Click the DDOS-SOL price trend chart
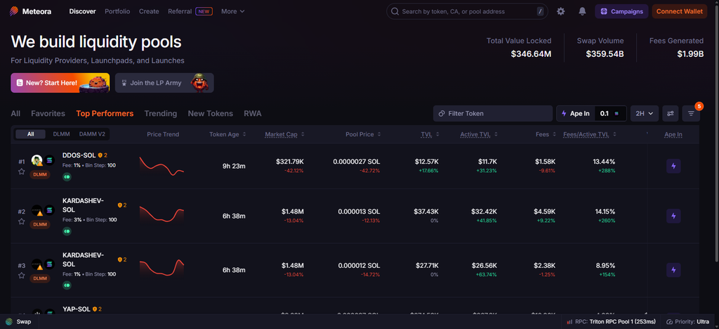This screenshot has width=719, height=329. pos(162,166)
